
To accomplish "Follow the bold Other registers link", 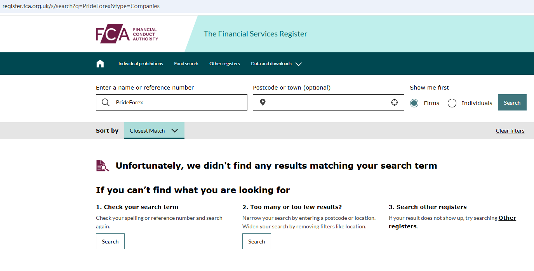I will point(507,218).
